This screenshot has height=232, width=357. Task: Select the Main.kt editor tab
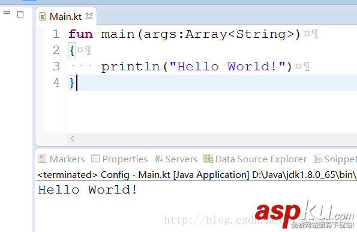[65, 17]
